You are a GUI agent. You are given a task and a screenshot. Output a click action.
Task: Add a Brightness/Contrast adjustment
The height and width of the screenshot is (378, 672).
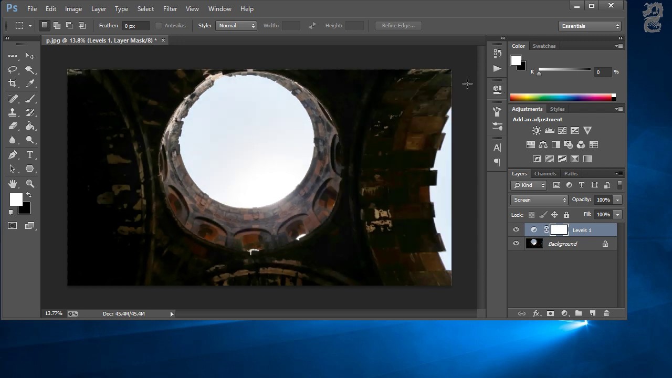pyautogui.click(x=537, y=131)
